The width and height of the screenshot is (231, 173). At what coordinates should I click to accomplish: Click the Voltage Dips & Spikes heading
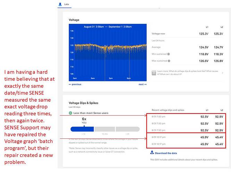[84, 103]
